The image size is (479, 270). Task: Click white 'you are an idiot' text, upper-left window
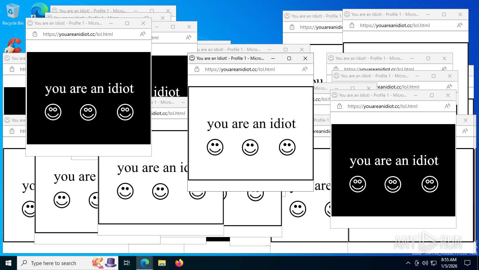pos(89,89)
